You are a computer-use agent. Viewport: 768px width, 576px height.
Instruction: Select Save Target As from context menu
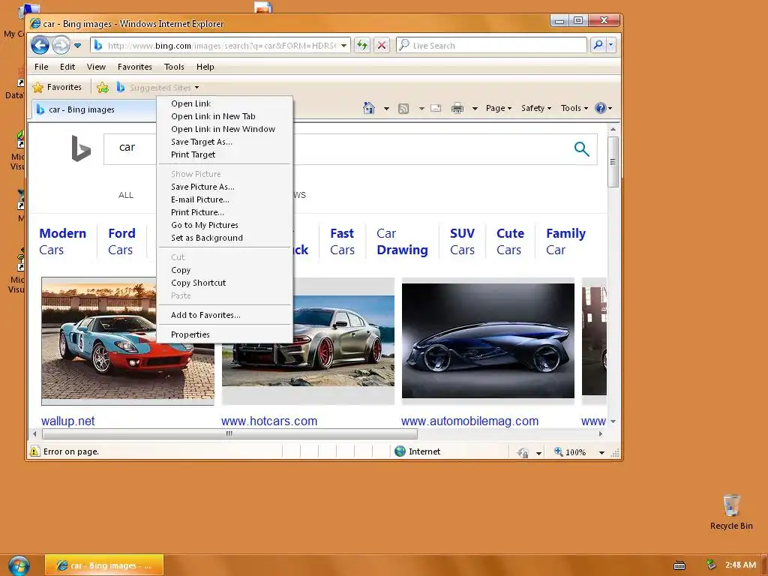point(224,142)
